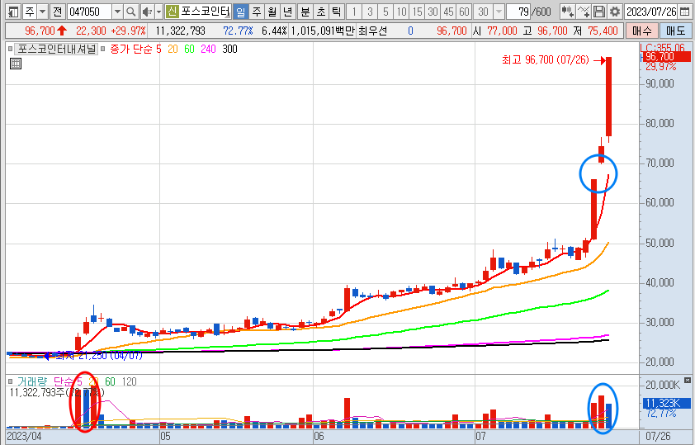Screen dimensions: 695x445
Task: Open the 주 market type dropdown
Action: (43, 12)
